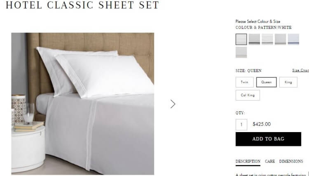Choose the Cal King size option
Screen dimensions: 309x176
248,95
